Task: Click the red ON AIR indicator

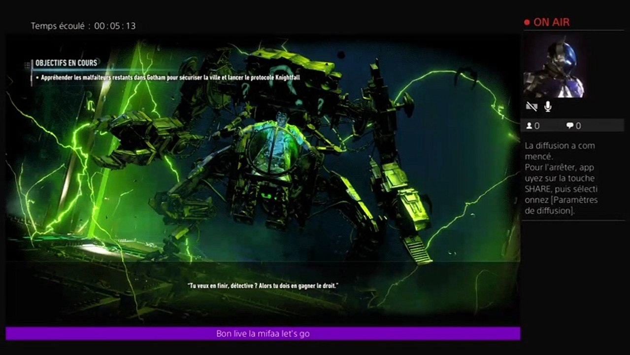Action: click(547, 22)
